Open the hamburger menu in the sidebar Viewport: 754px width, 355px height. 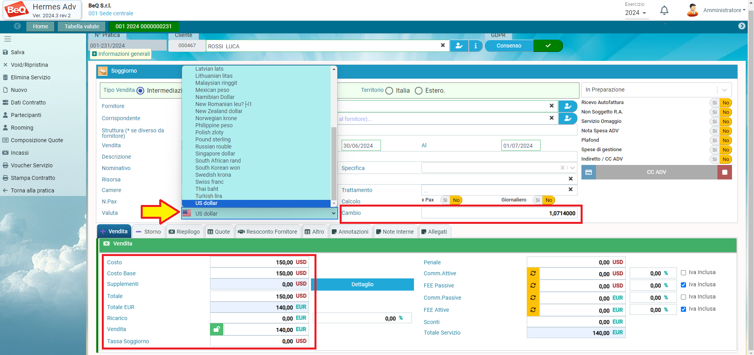(x=7, y=39)
